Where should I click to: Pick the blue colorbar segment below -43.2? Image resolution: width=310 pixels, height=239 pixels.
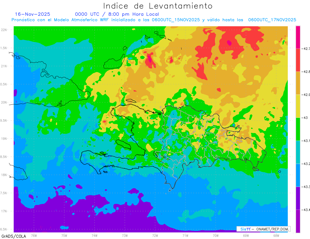(x=298, y=175)
